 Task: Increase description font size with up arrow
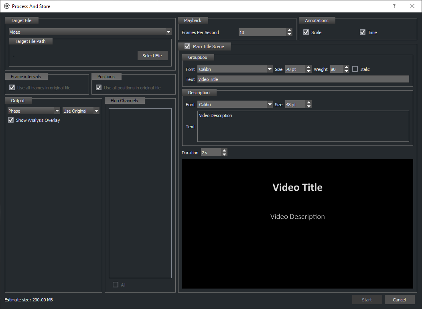point(308,103)
